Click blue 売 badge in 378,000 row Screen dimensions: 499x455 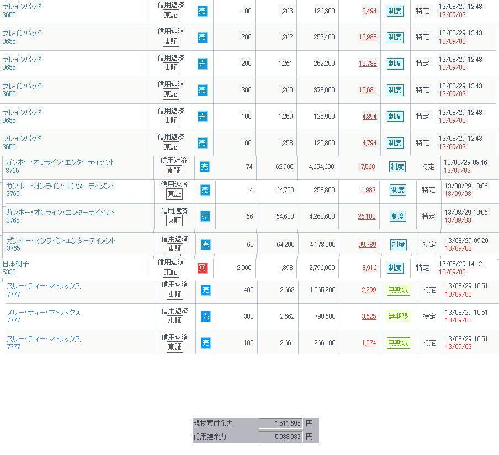[203, 90]
